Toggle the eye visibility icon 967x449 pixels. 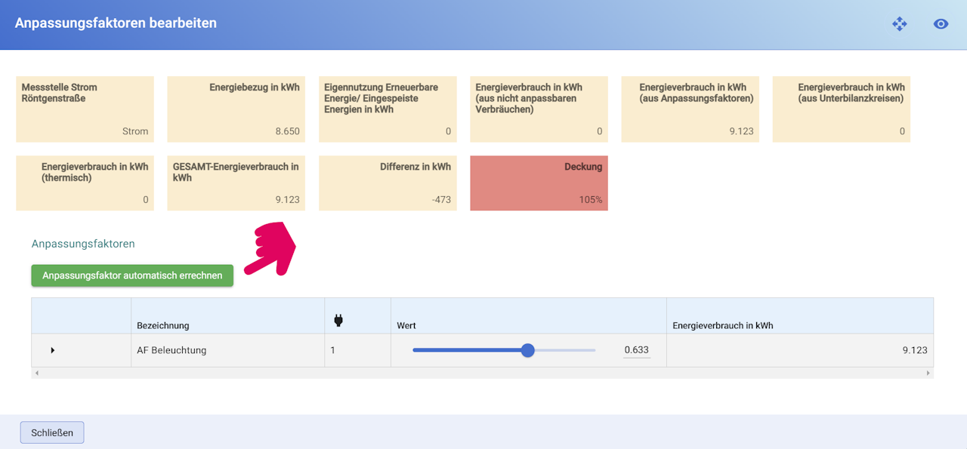click(x=941, y=23)
